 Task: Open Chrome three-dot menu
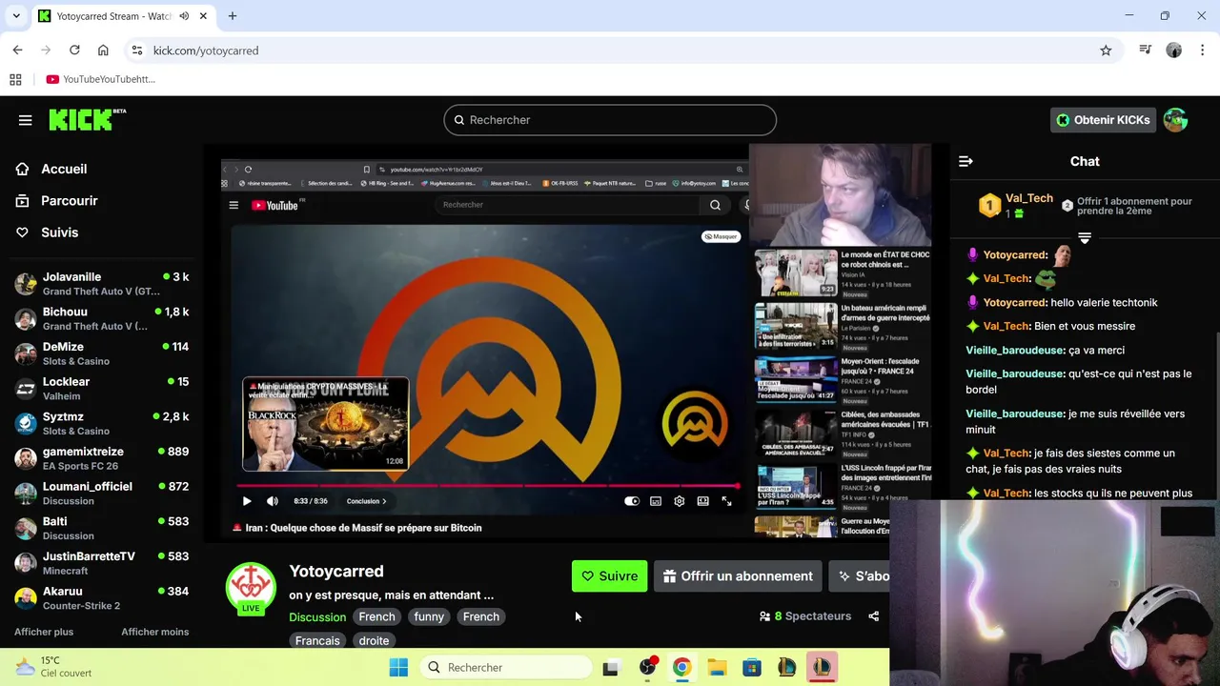coord(1202,50)
